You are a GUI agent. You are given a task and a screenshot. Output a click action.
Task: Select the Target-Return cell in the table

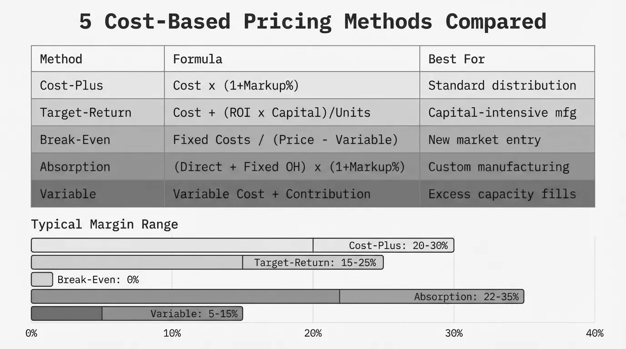86,113
